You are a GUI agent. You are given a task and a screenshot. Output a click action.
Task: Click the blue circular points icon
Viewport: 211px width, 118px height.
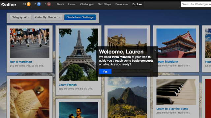39,4
